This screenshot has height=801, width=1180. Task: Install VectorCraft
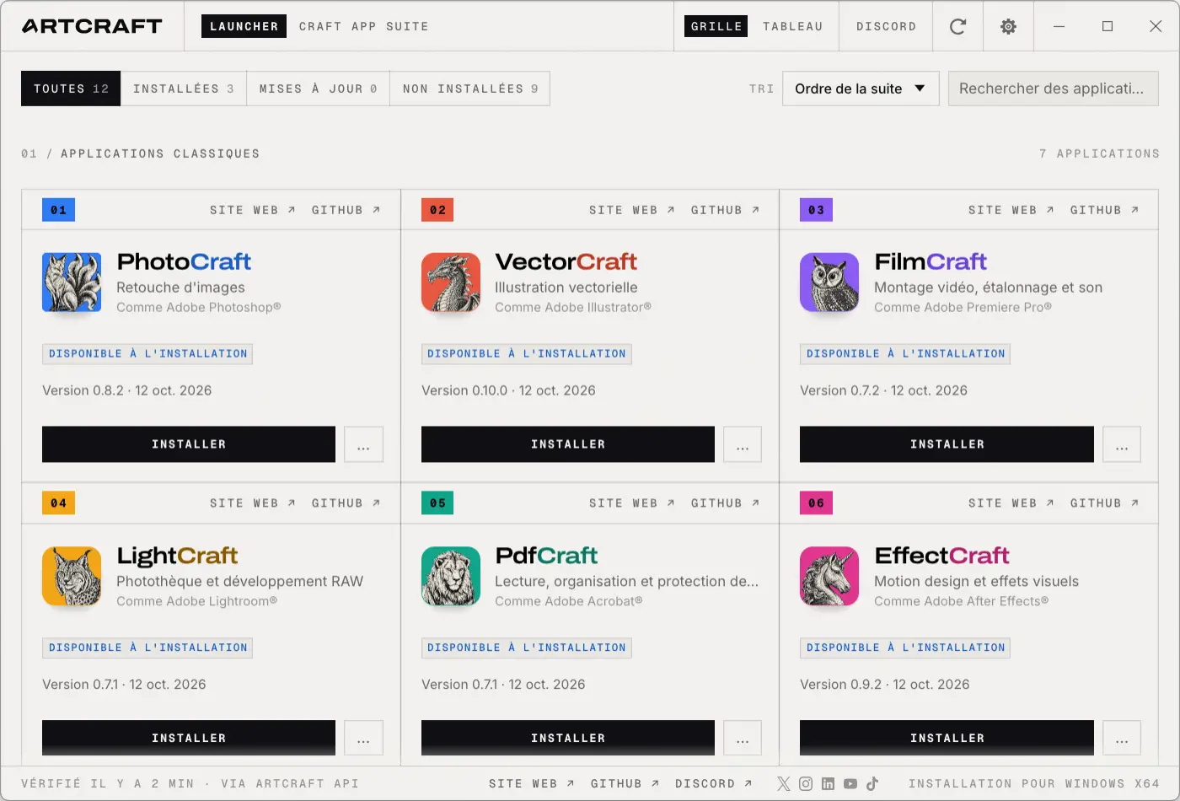click(x=568, y=444)
